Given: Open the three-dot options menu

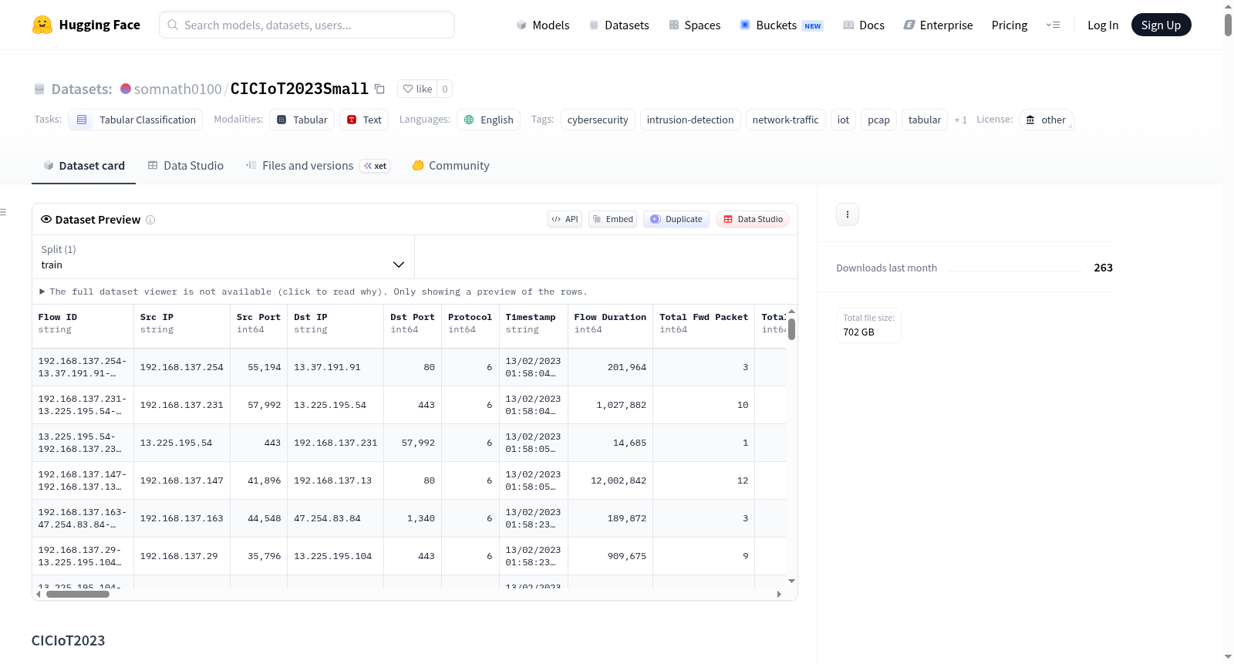Looking at the screenshot, I should pos(848,214).
